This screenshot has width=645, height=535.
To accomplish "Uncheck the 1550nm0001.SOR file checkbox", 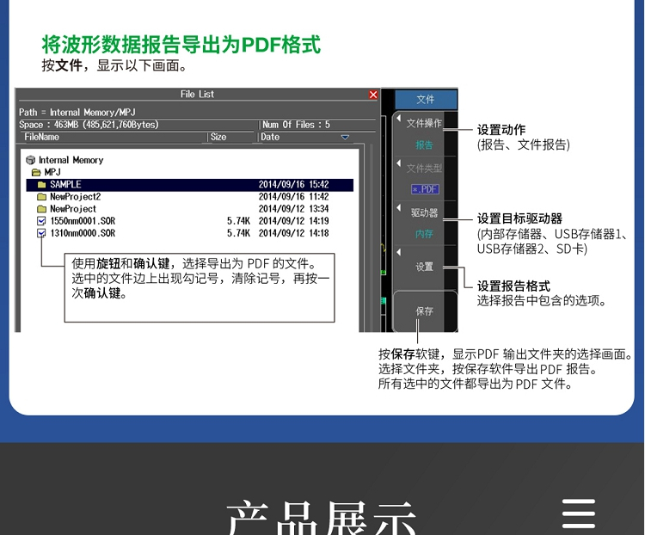I will (x=41, y=221).
